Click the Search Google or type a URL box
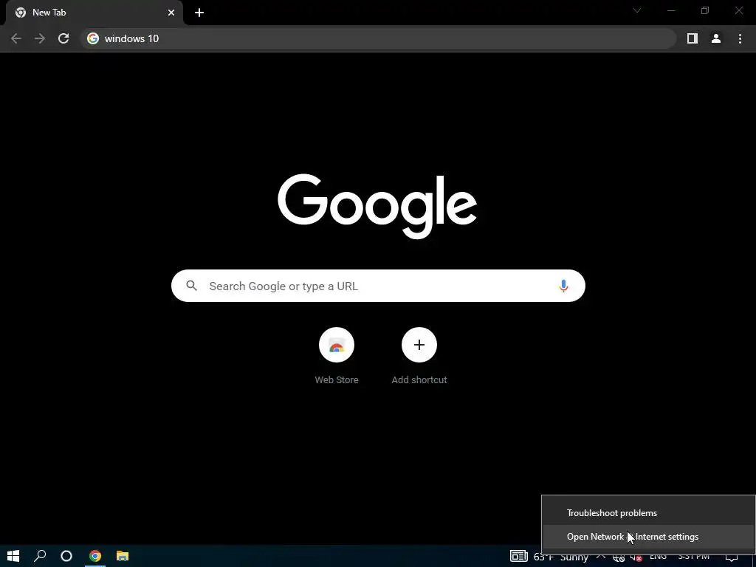Screen dimensions: 756x567 pos(379,286)
